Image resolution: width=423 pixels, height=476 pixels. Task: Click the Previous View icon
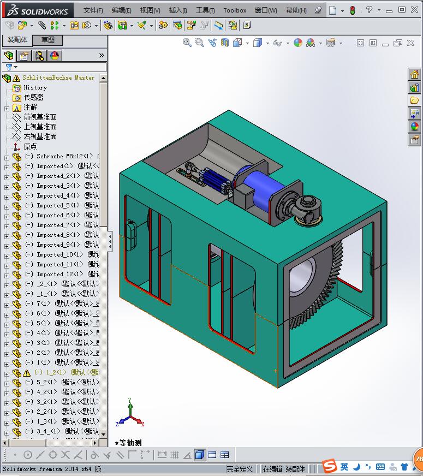pos(212,43)
